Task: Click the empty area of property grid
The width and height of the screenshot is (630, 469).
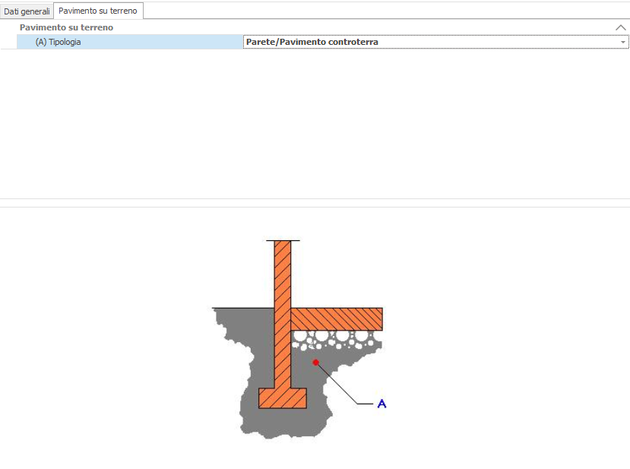Action: 315,122
